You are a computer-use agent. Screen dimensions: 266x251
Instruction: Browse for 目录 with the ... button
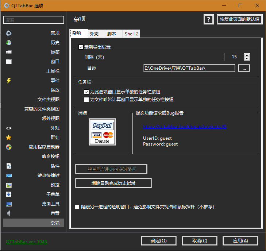coord(244,68)
